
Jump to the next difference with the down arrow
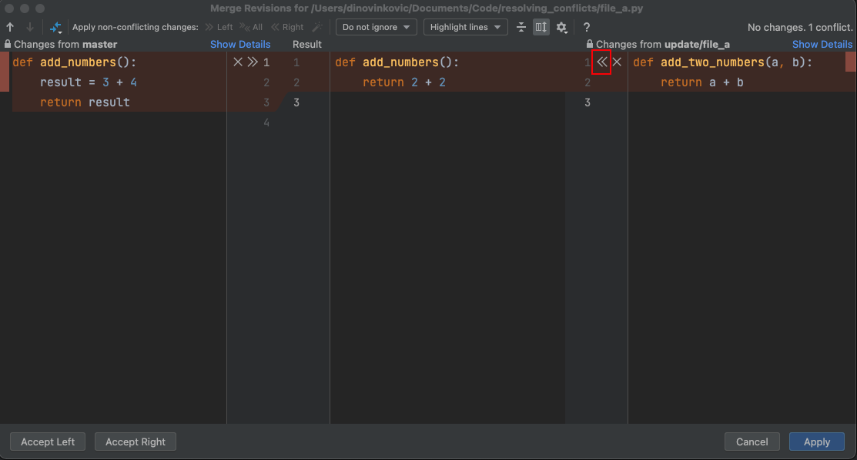click(x=29, y=26)
